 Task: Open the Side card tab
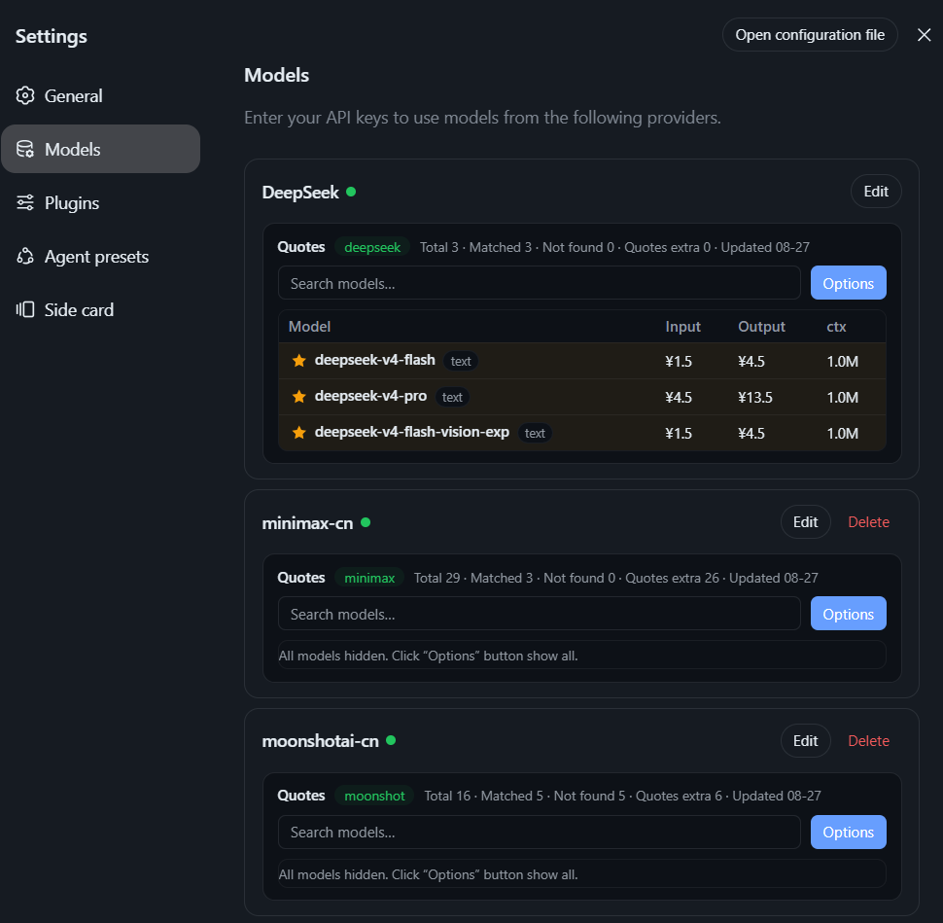100,310
